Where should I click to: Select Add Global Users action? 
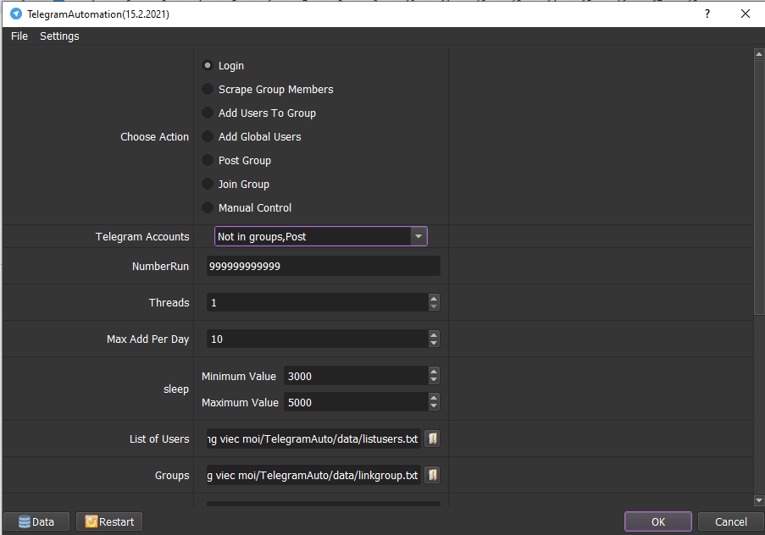[x=252, y=136]
